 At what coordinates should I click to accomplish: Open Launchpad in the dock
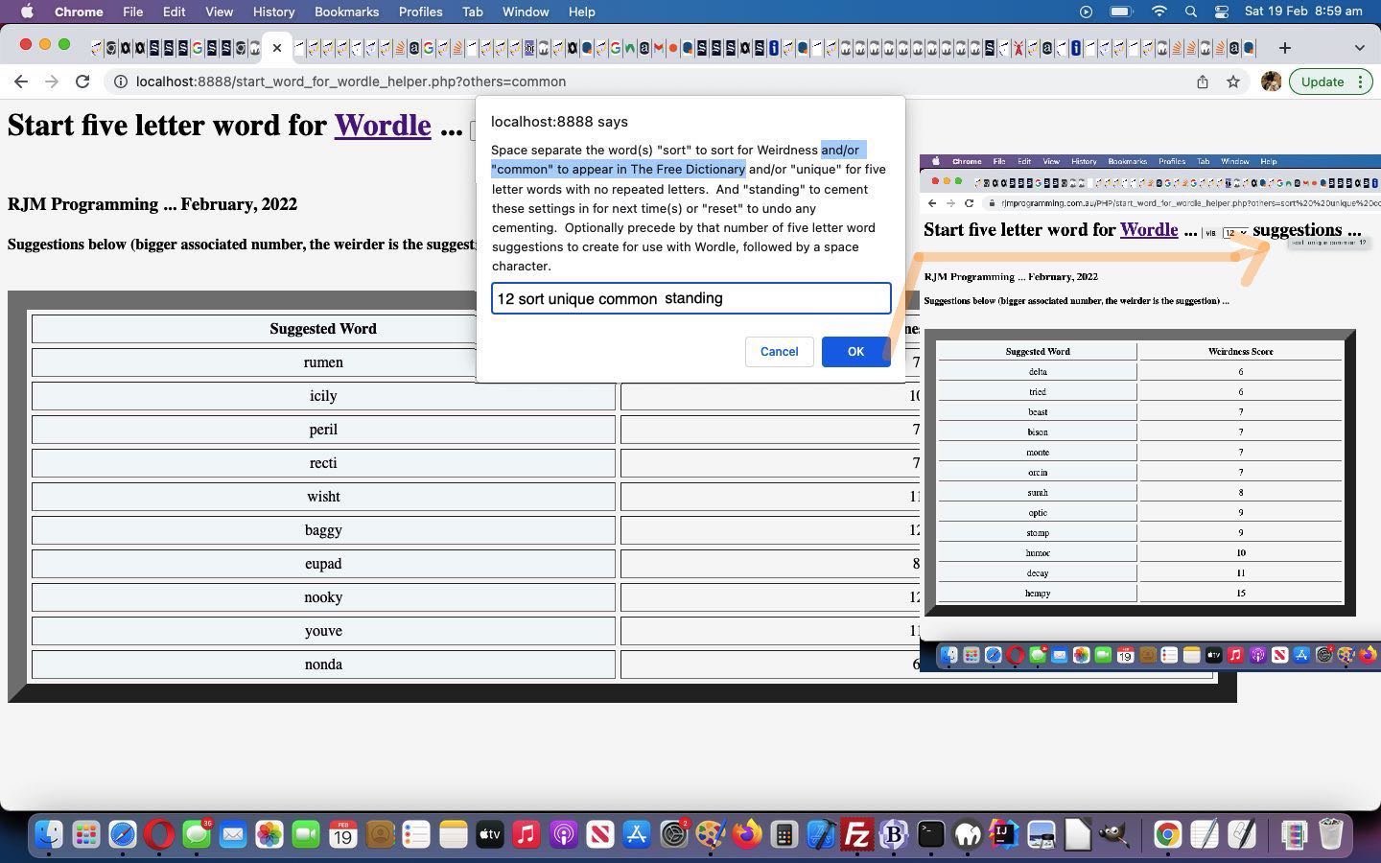tap(86, 835)
